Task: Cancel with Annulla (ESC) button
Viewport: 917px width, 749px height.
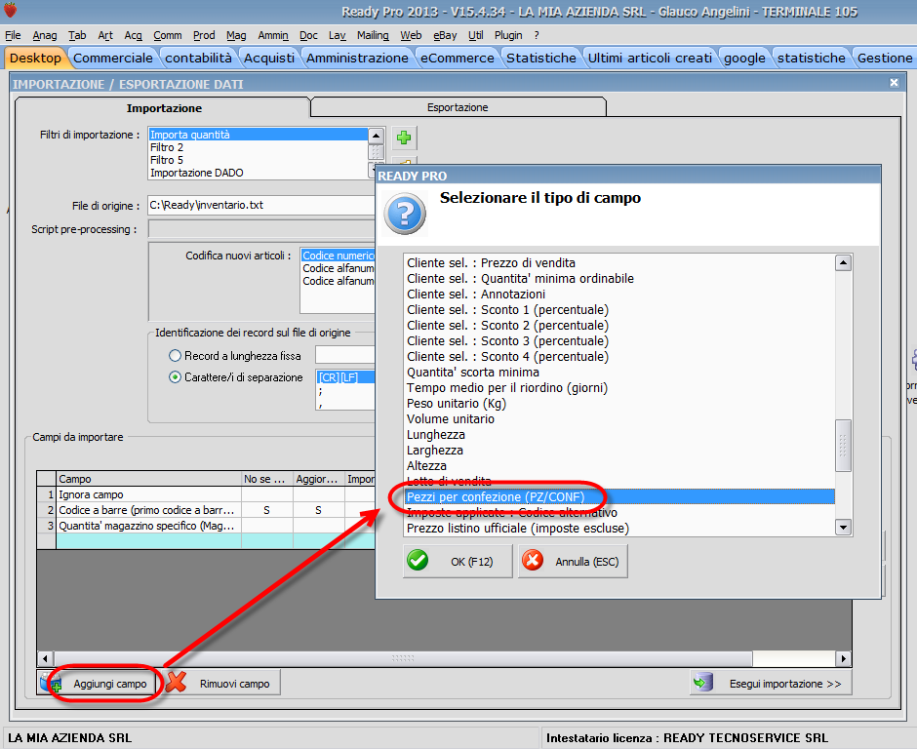Action: [574, 562]
